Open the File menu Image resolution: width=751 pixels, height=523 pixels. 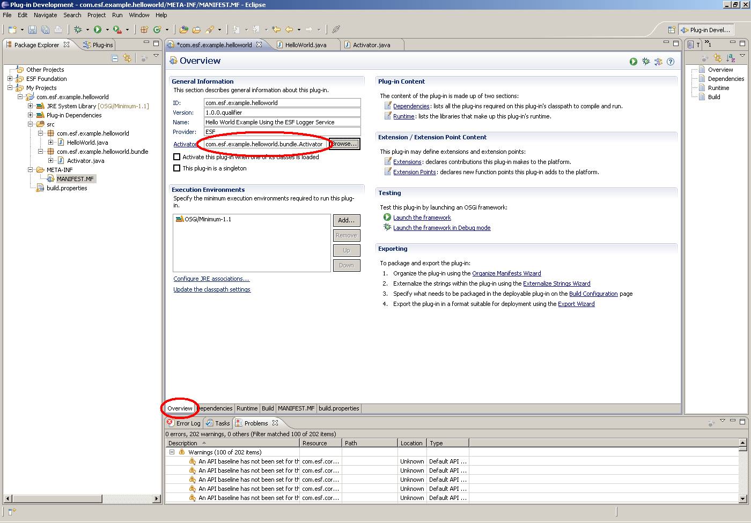pos(7,15)
